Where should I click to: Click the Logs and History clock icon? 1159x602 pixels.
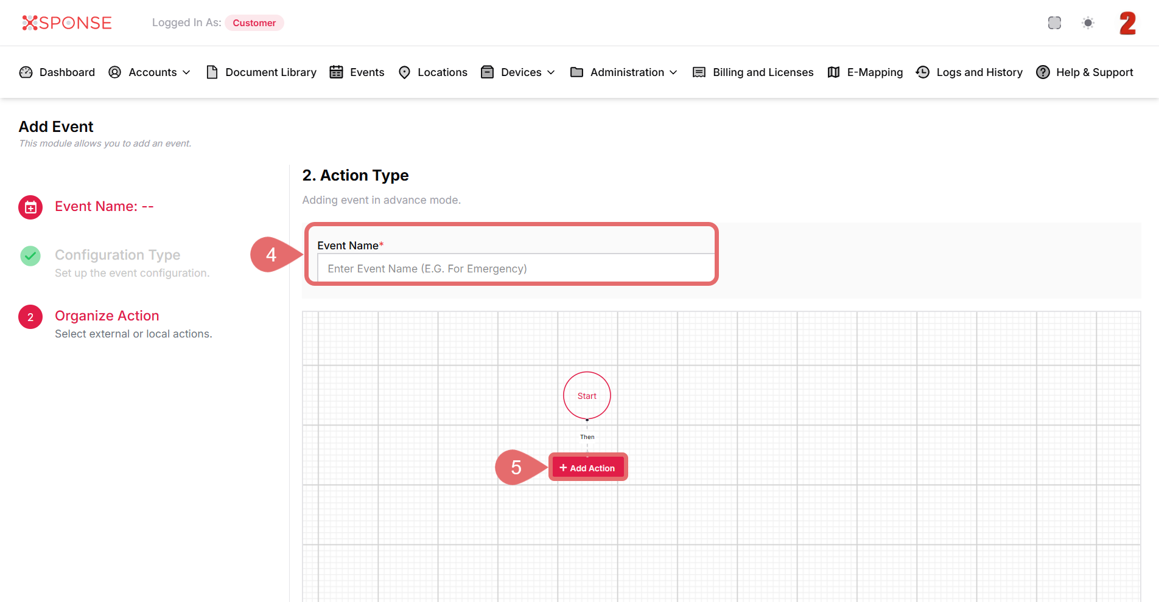pyautogui.click(x=923, y=72)
